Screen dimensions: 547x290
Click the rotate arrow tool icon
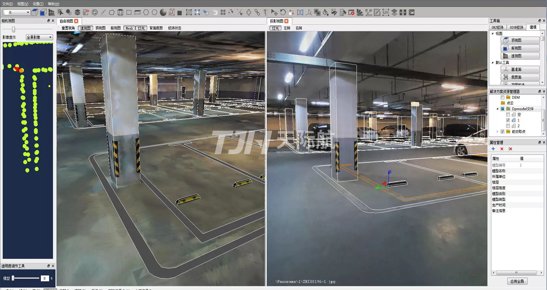pos(283,12)
